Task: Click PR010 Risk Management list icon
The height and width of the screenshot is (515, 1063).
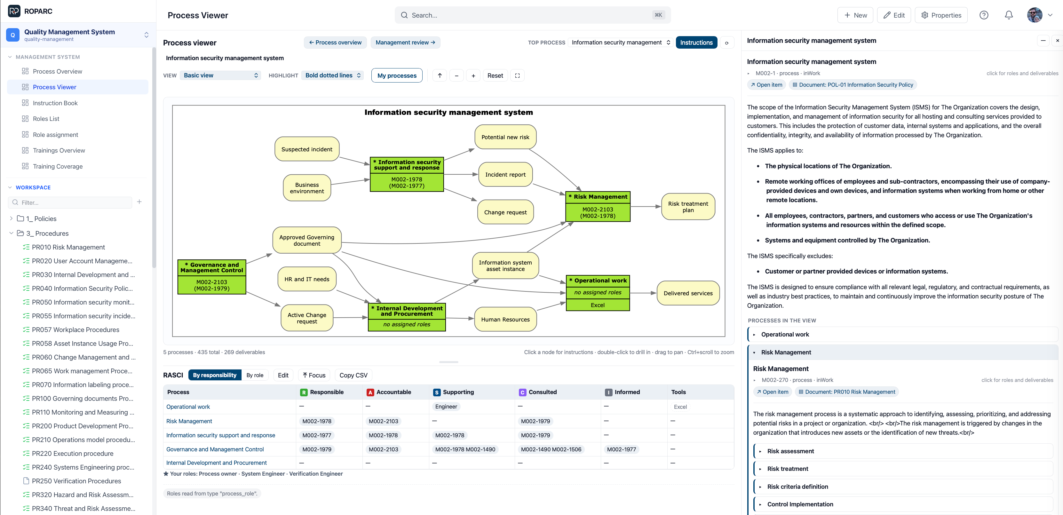Action: (26, 247)
